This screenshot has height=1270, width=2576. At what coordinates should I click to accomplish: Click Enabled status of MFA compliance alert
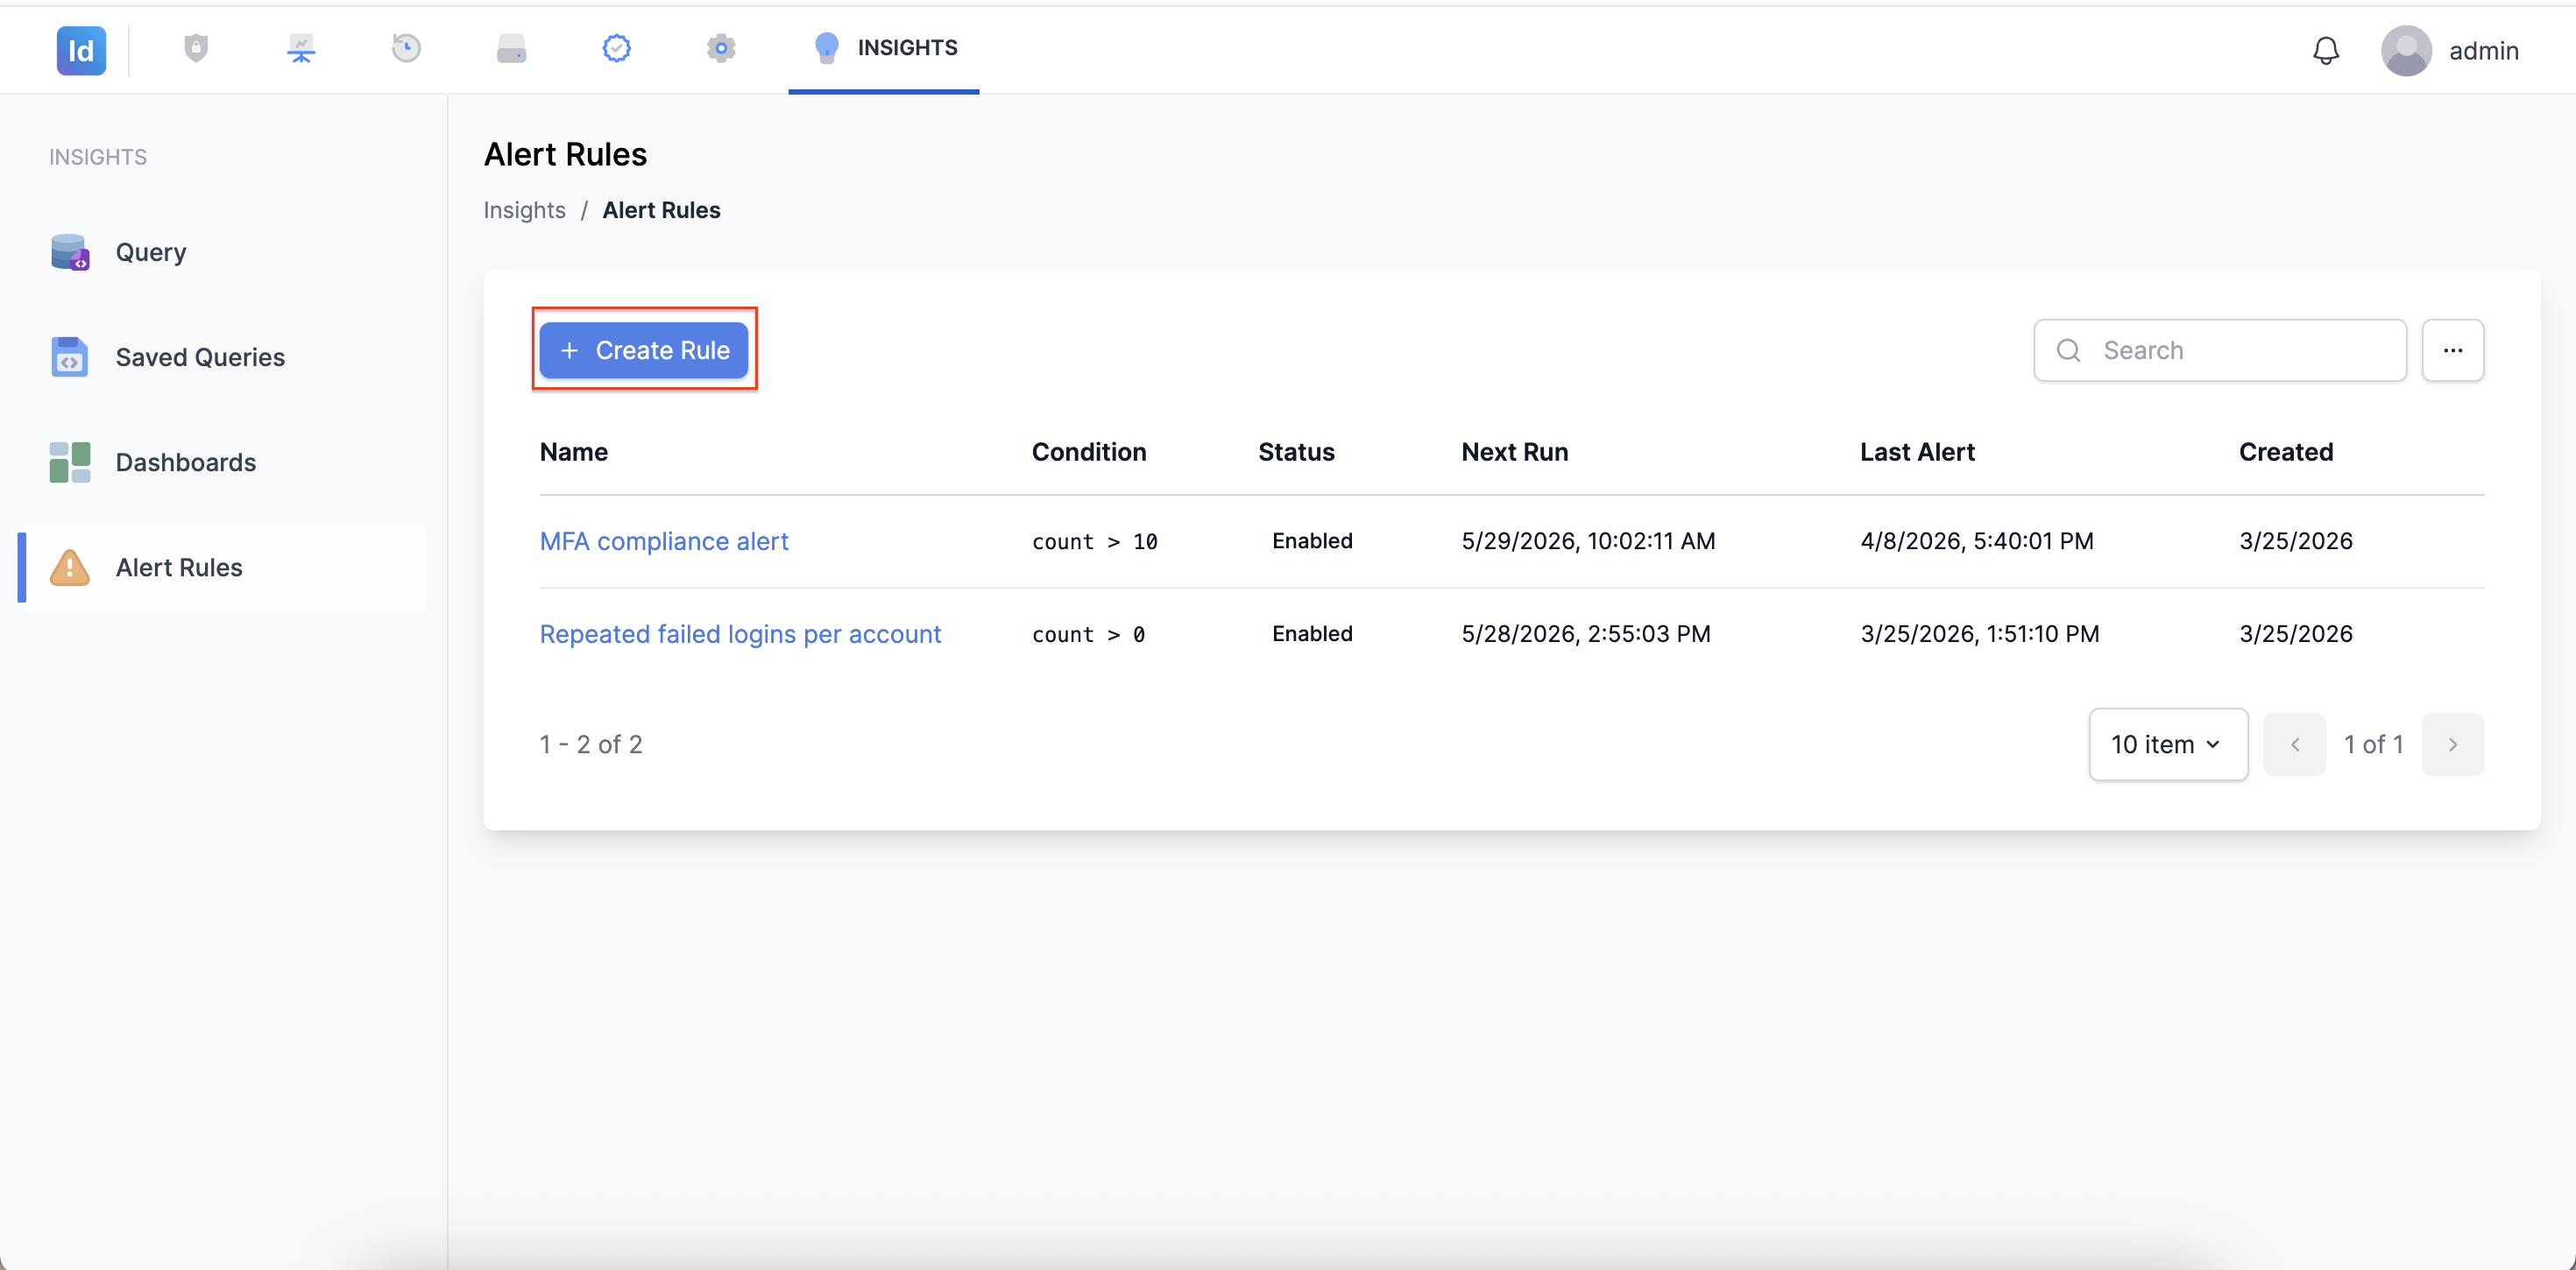(x=1312, y=541)
